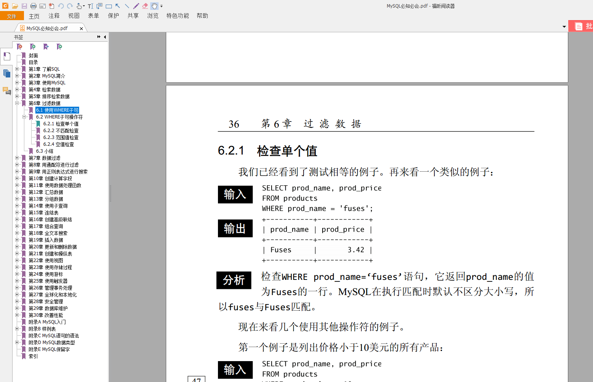Viewport: 593px width, 382px height.
Task: Open bookmark 第14章 使用子查询
Action: click(x=48, y=206)
